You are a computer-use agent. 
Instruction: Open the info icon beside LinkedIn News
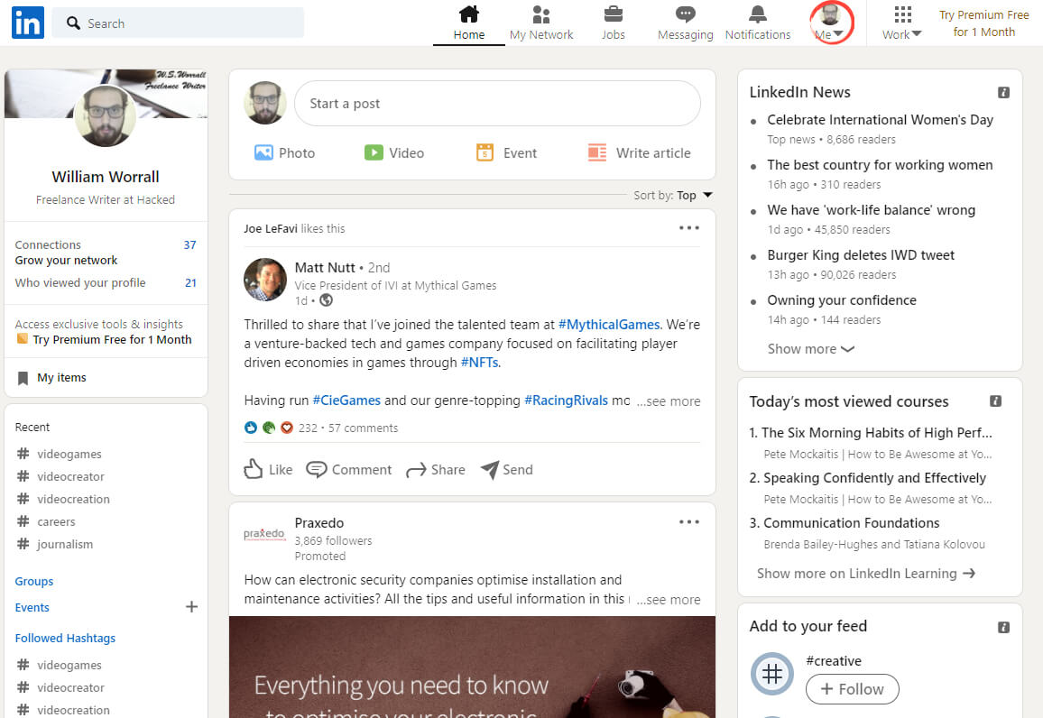click(x=1004, y=92)
